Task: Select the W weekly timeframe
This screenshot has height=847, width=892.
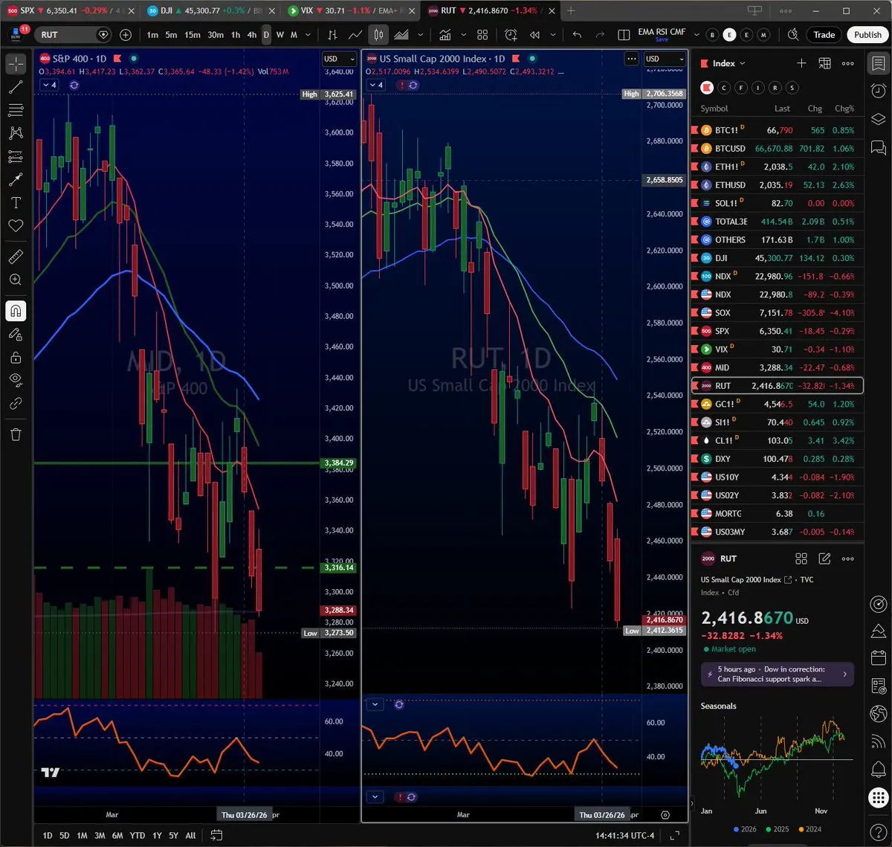Action: pyautogui.click(x=279, y=35)
